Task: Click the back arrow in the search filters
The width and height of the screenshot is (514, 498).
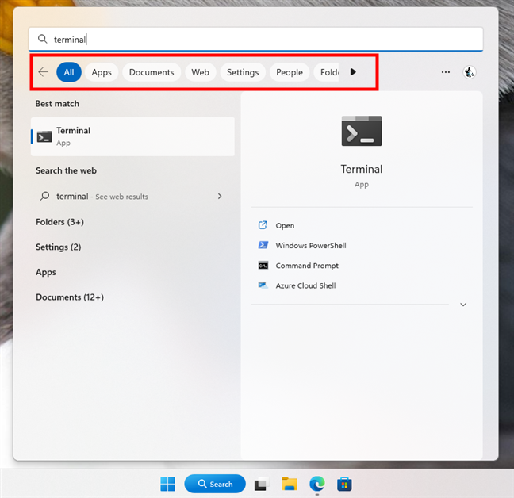Action: coord(44,71)
